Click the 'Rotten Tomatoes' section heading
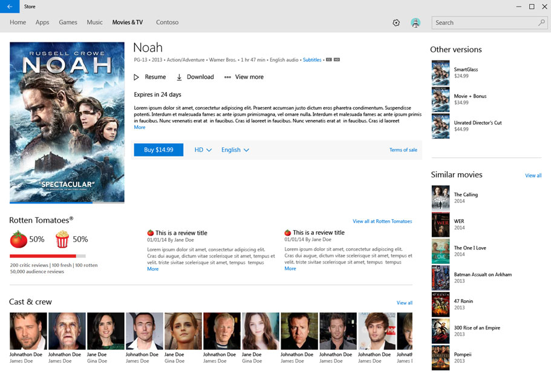The image size is (551, 379). [x=41, y=220]
